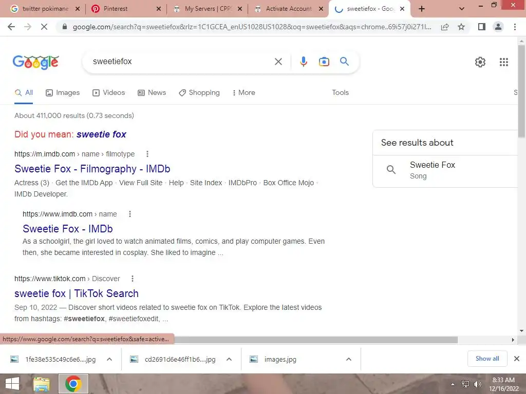Select All results filter
Viewport: 526px width, 394px height.
click(24, 92)
